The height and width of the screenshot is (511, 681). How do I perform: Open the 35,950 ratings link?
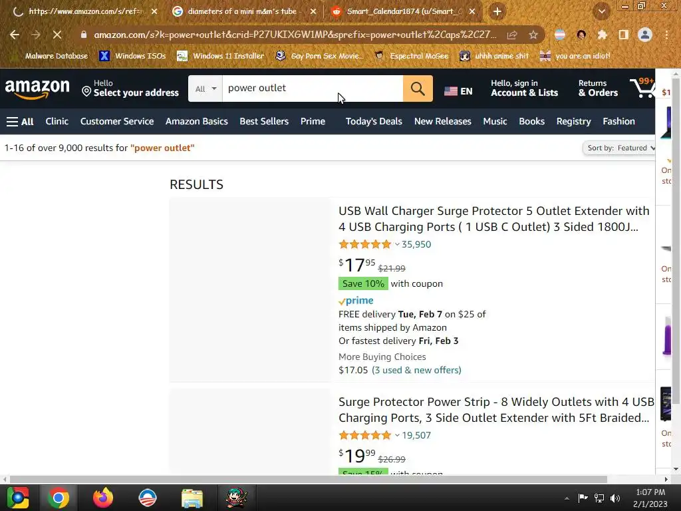click(x=416, y=244)
